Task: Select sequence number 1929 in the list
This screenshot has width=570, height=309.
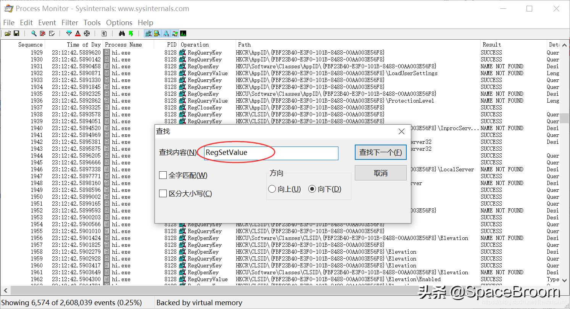Action: point(37,53)
